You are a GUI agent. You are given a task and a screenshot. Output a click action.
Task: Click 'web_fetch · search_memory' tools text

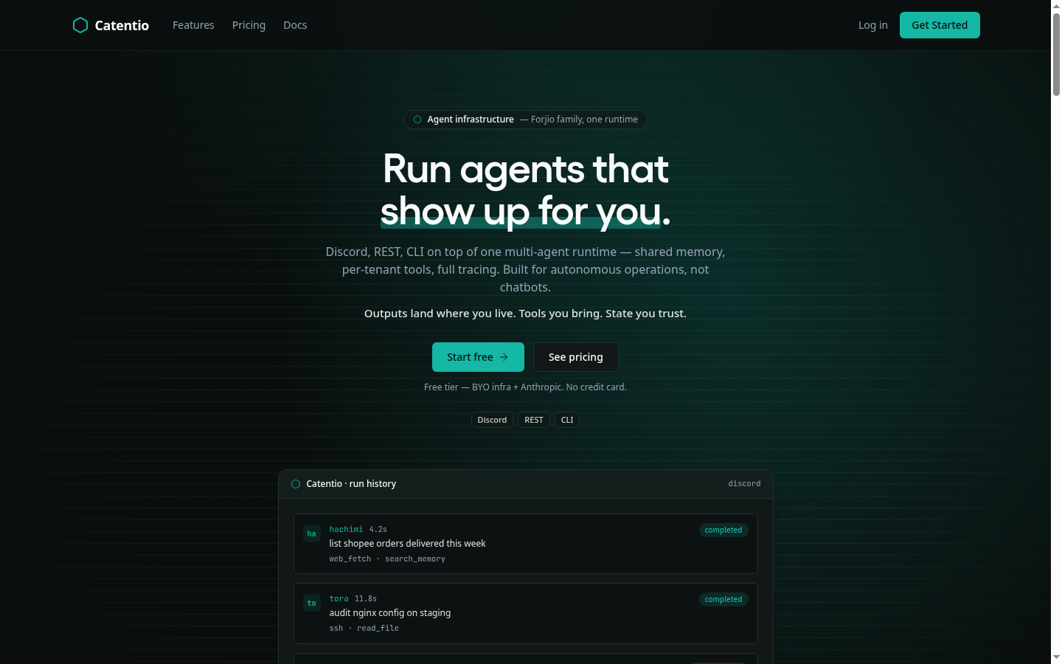pyautogui.click(x=387, y=559)
